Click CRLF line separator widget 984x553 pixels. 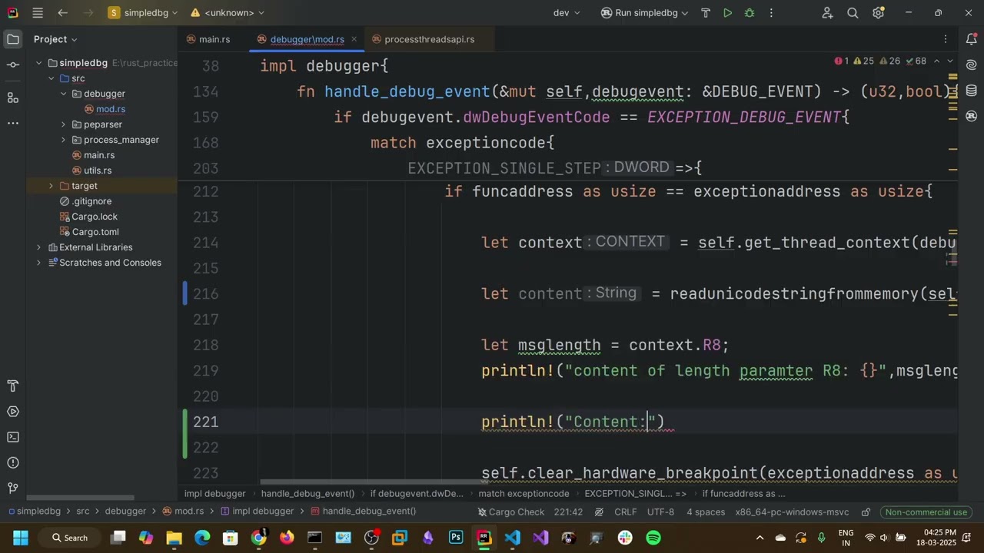[625, 512]
